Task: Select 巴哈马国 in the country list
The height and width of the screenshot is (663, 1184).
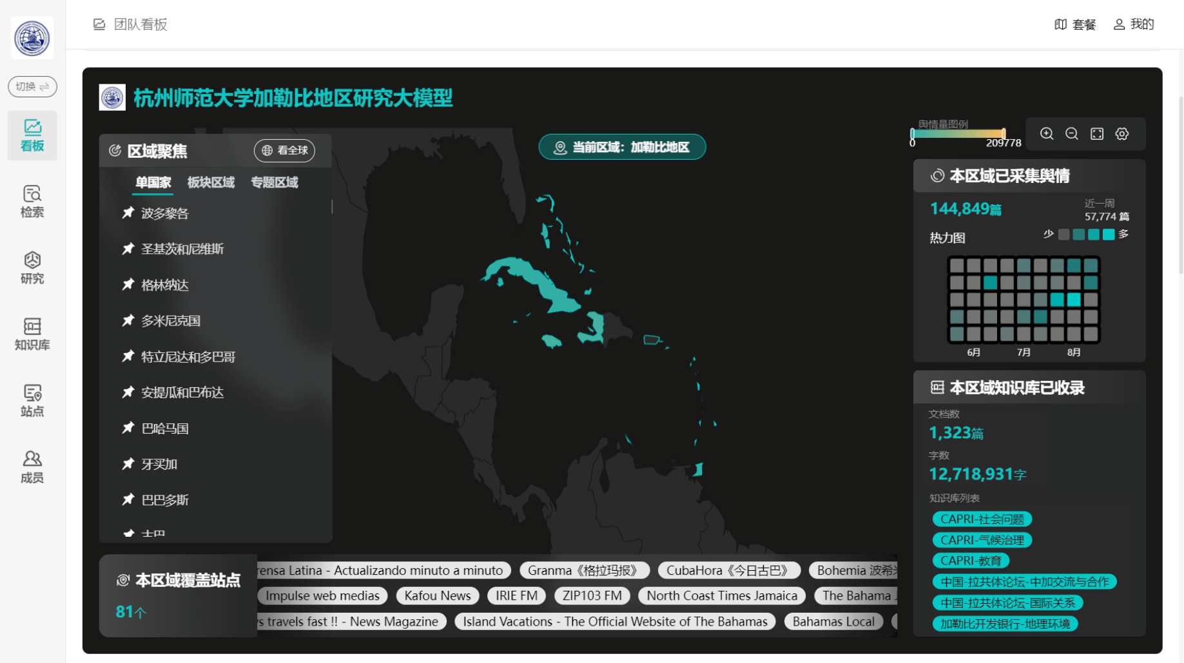Action: [x=165, y=428]
